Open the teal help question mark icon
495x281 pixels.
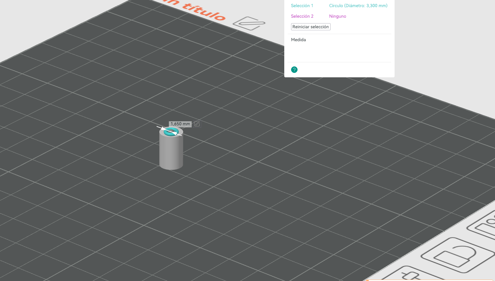click(294, 70)
